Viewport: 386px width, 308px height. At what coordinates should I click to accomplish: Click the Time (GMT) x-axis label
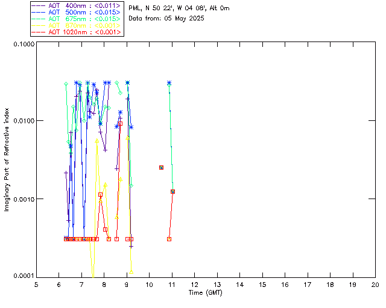coord(206,292)
